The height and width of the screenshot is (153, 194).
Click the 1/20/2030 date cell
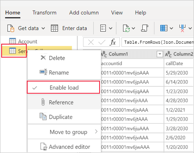tap(179, 147)
